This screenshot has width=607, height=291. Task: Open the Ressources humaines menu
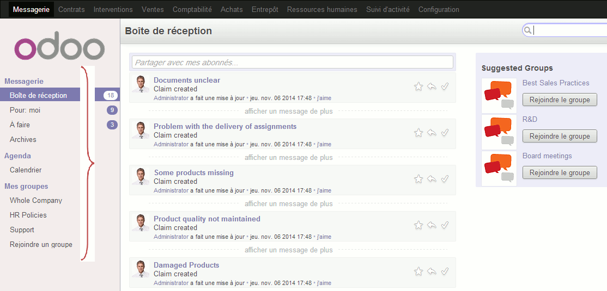322,10
